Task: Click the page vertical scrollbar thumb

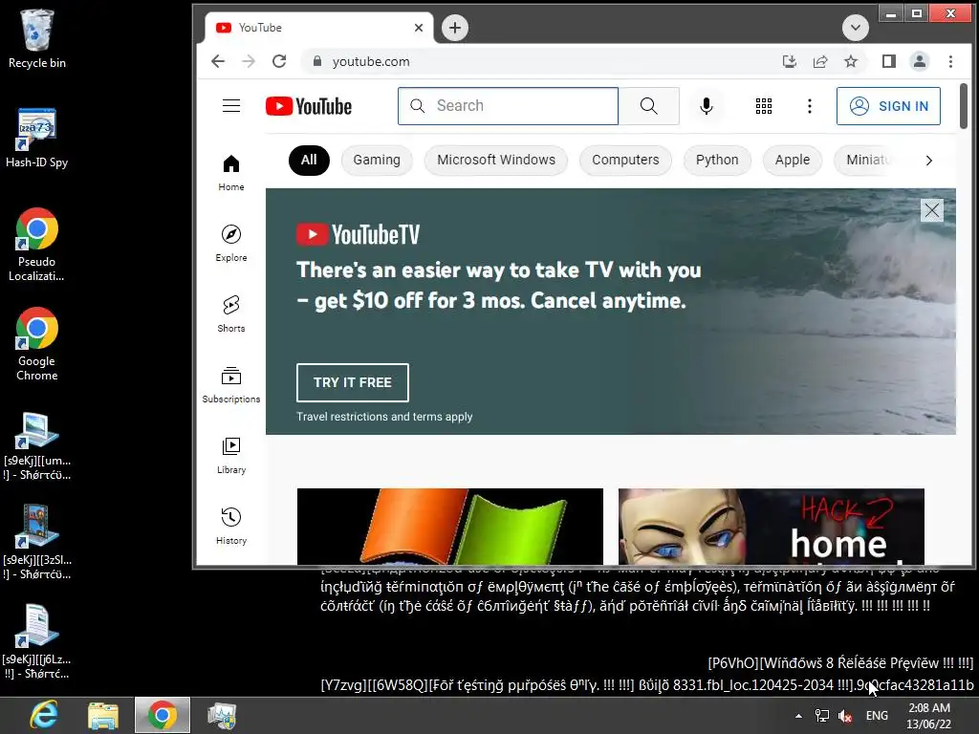Action: tap(964, 106)
